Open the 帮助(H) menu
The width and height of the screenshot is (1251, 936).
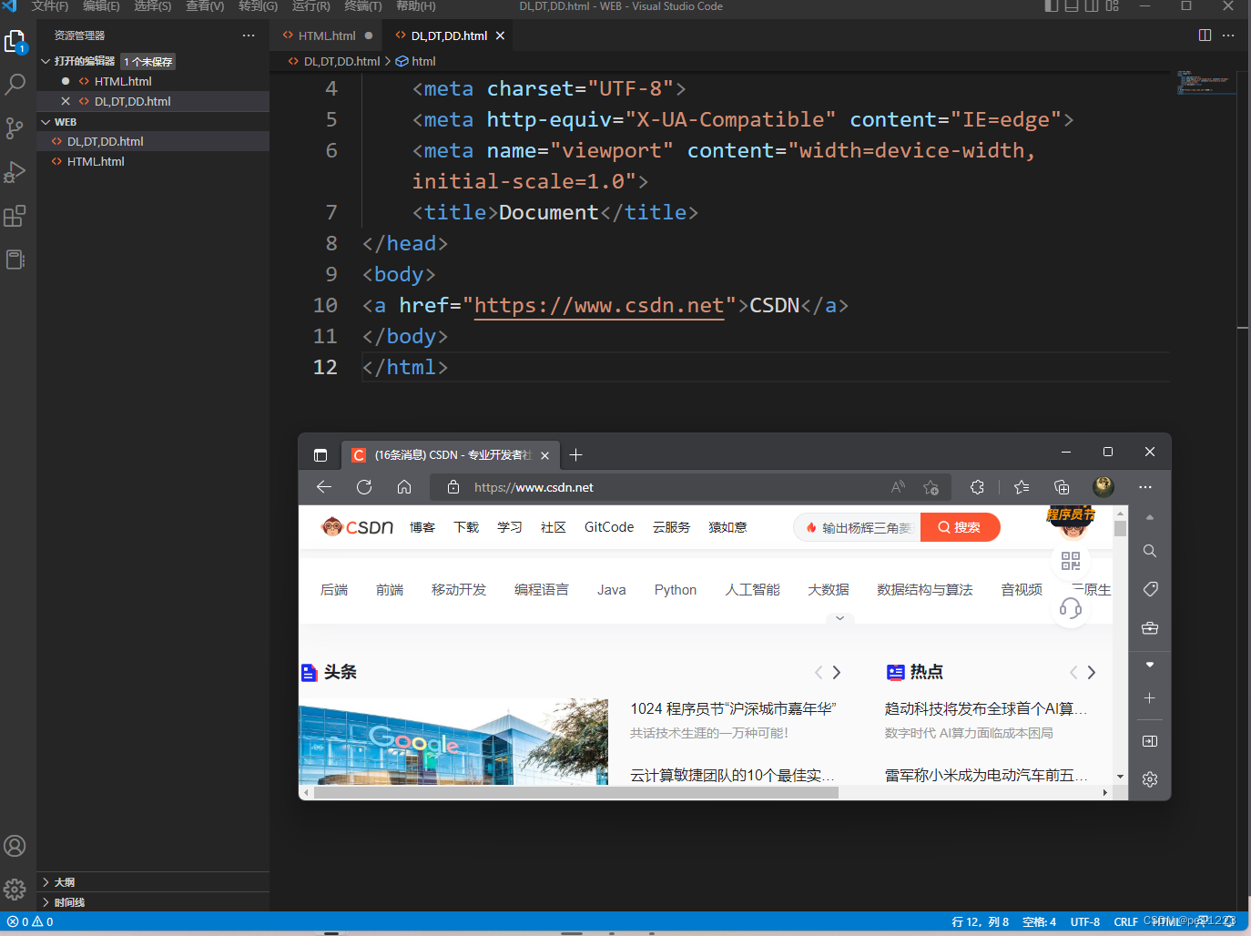416,6
